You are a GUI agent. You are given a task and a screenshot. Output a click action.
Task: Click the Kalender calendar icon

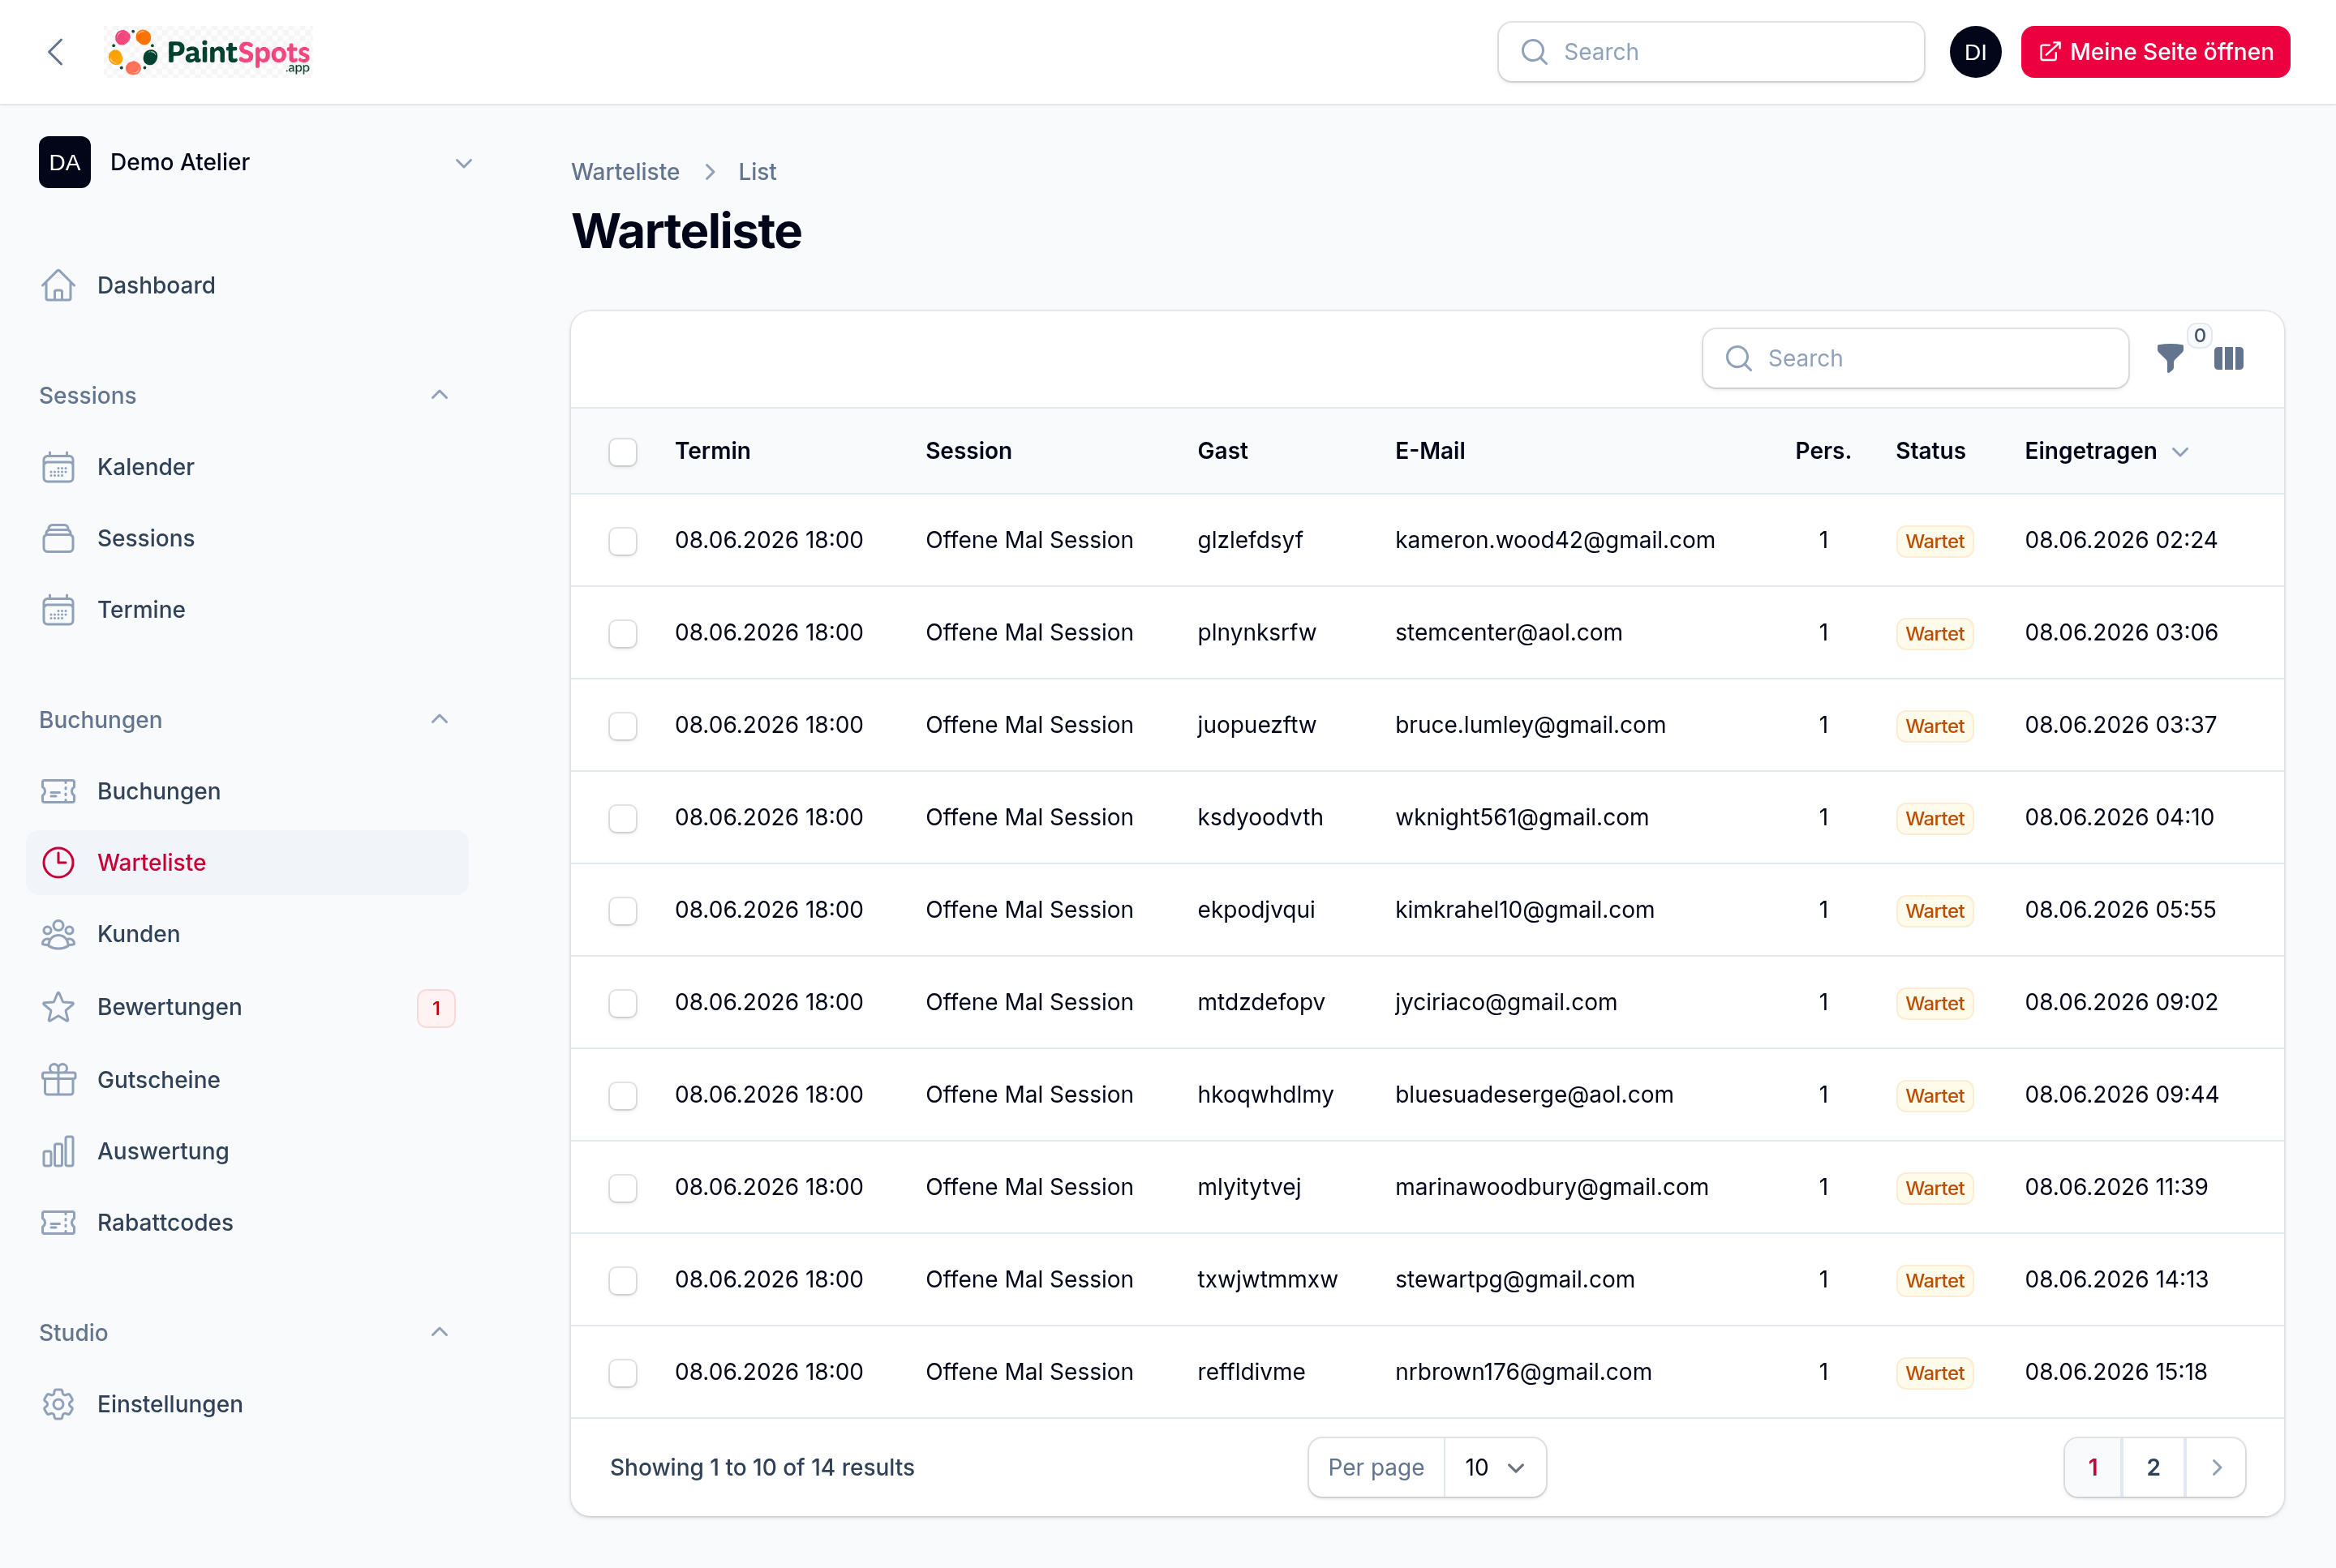tap(58, 467)
